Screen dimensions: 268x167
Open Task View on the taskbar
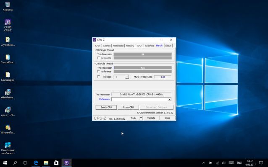pyautogui.click(x=25, y=163)
